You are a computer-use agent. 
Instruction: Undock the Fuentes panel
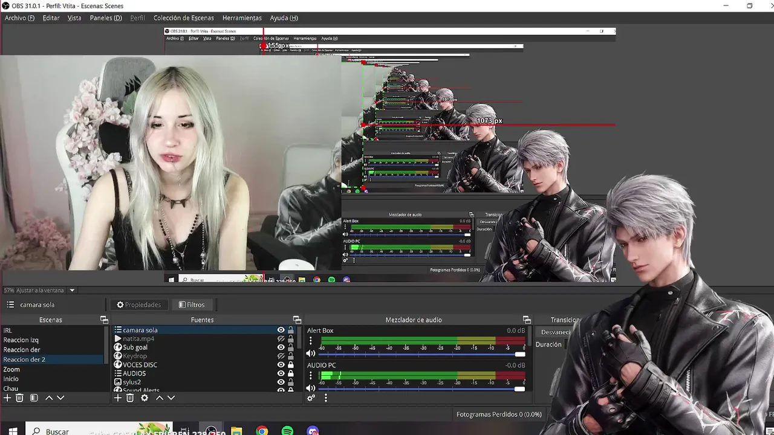tap(297, 320)
